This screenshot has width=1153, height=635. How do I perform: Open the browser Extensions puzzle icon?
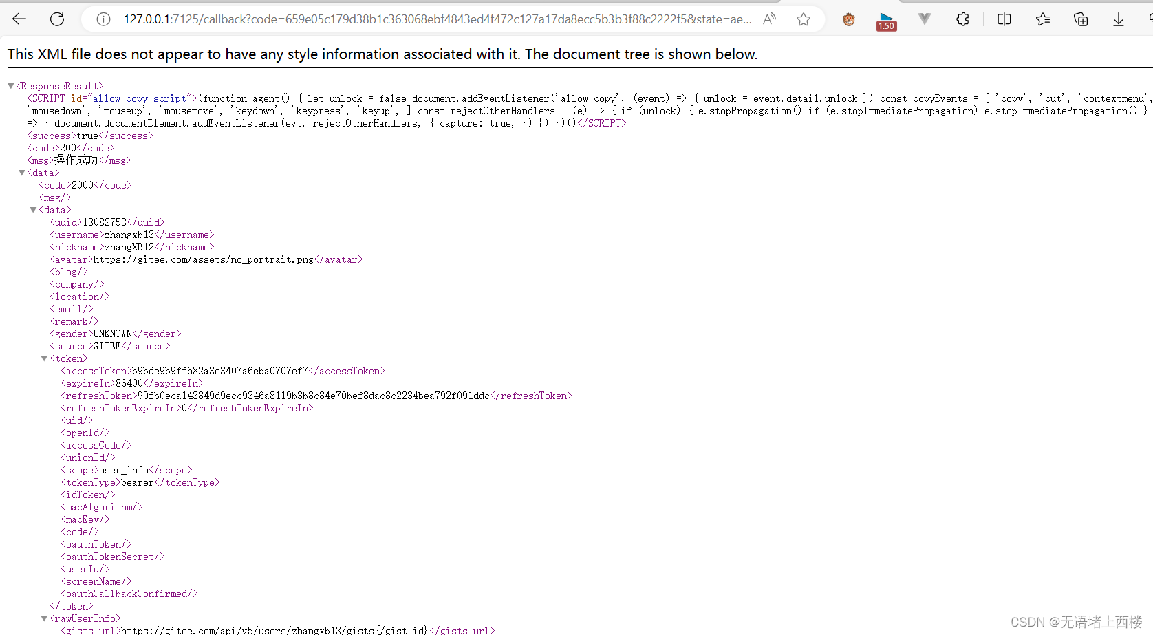pyautogui.click(x=962, y=19)
